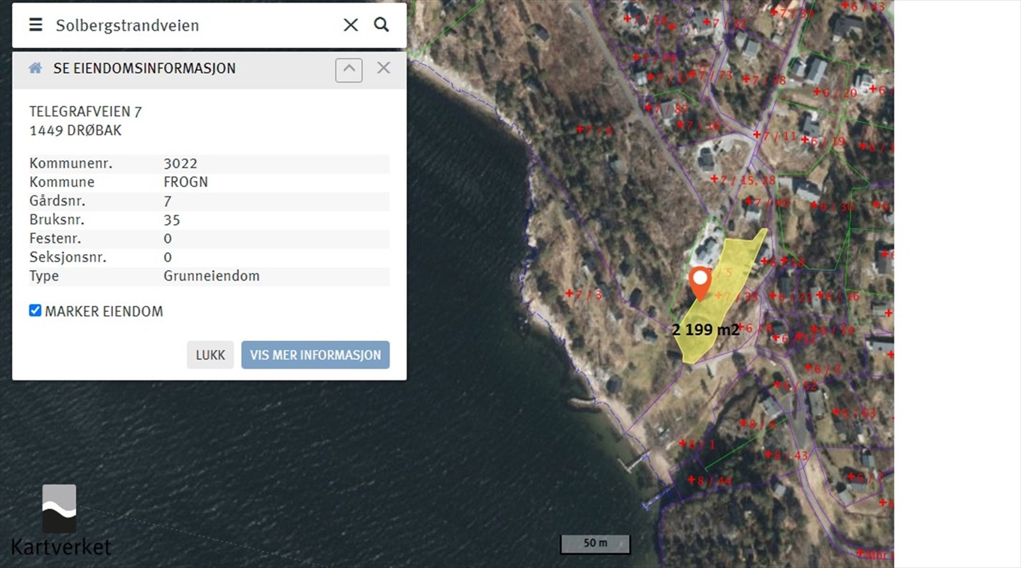Screen dimensions: 1021x568
Task: Click parcel label 7 / 15, 28 on map
Action: (x=743, y=180)
